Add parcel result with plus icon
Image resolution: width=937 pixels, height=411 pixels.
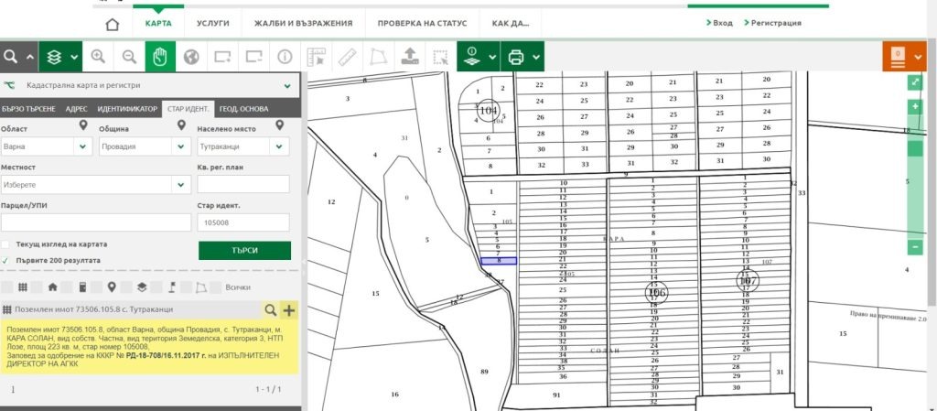point(289,310)
